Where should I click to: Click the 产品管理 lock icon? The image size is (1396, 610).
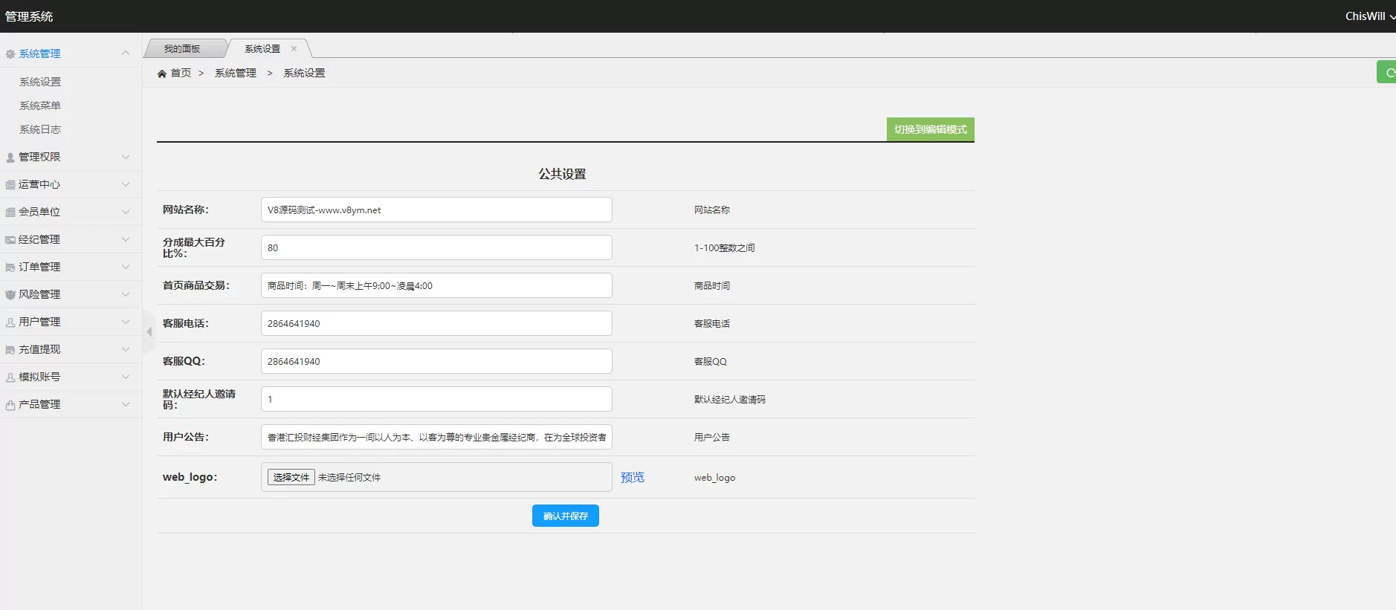coord(10,405)
